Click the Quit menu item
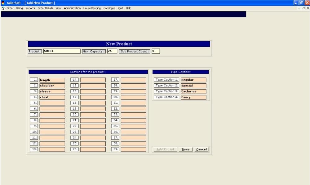Screen dimensions: 310x185 click(121, 8)
